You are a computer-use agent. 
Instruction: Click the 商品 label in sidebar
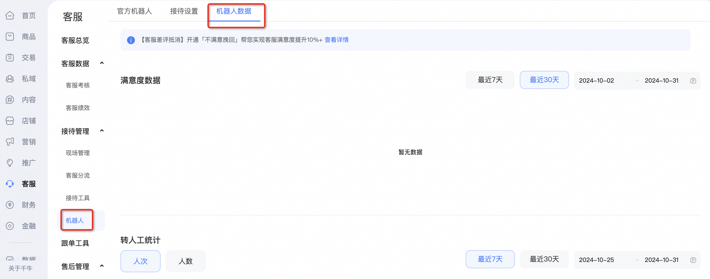click(x=29, y=37)
